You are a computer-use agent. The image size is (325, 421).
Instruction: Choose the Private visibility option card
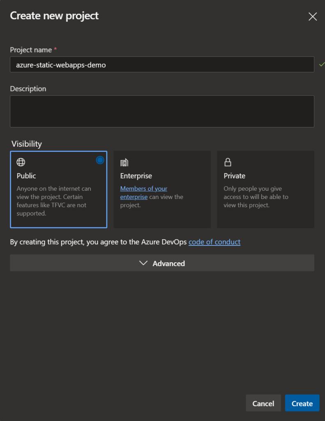pos(266,190)
